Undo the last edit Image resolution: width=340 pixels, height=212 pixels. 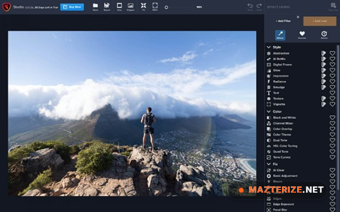[x=250, y=7]
